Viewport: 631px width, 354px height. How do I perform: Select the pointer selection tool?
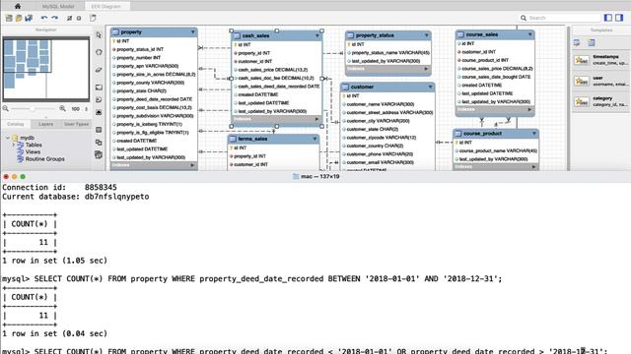pyautogui.click(x=99, y=35)
